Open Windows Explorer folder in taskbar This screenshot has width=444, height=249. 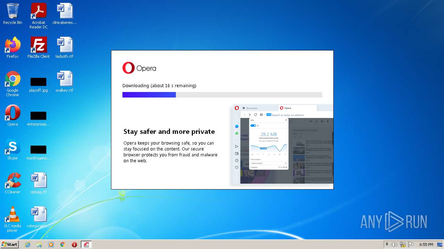point(39,245)
